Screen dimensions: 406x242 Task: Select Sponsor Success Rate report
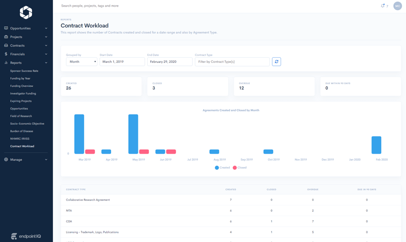(24, 71)
